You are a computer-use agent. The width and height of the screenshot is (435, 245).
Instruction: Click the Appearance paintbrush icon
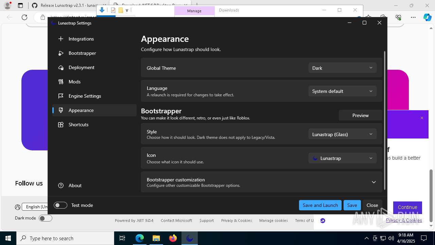[61, 110]
